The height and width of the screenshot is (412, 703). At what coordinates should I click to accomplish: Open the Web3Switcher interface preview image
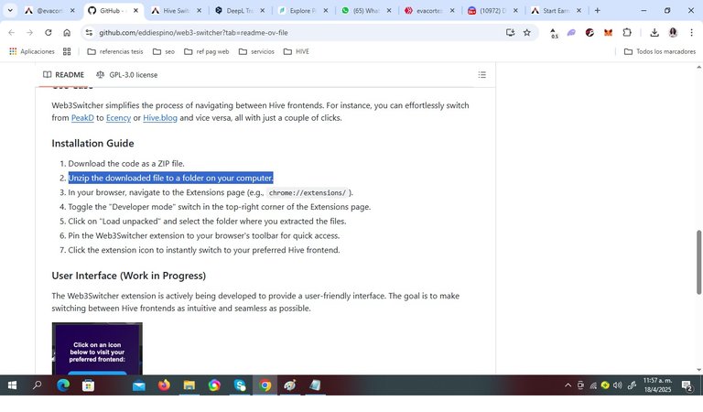coord(97,348)
